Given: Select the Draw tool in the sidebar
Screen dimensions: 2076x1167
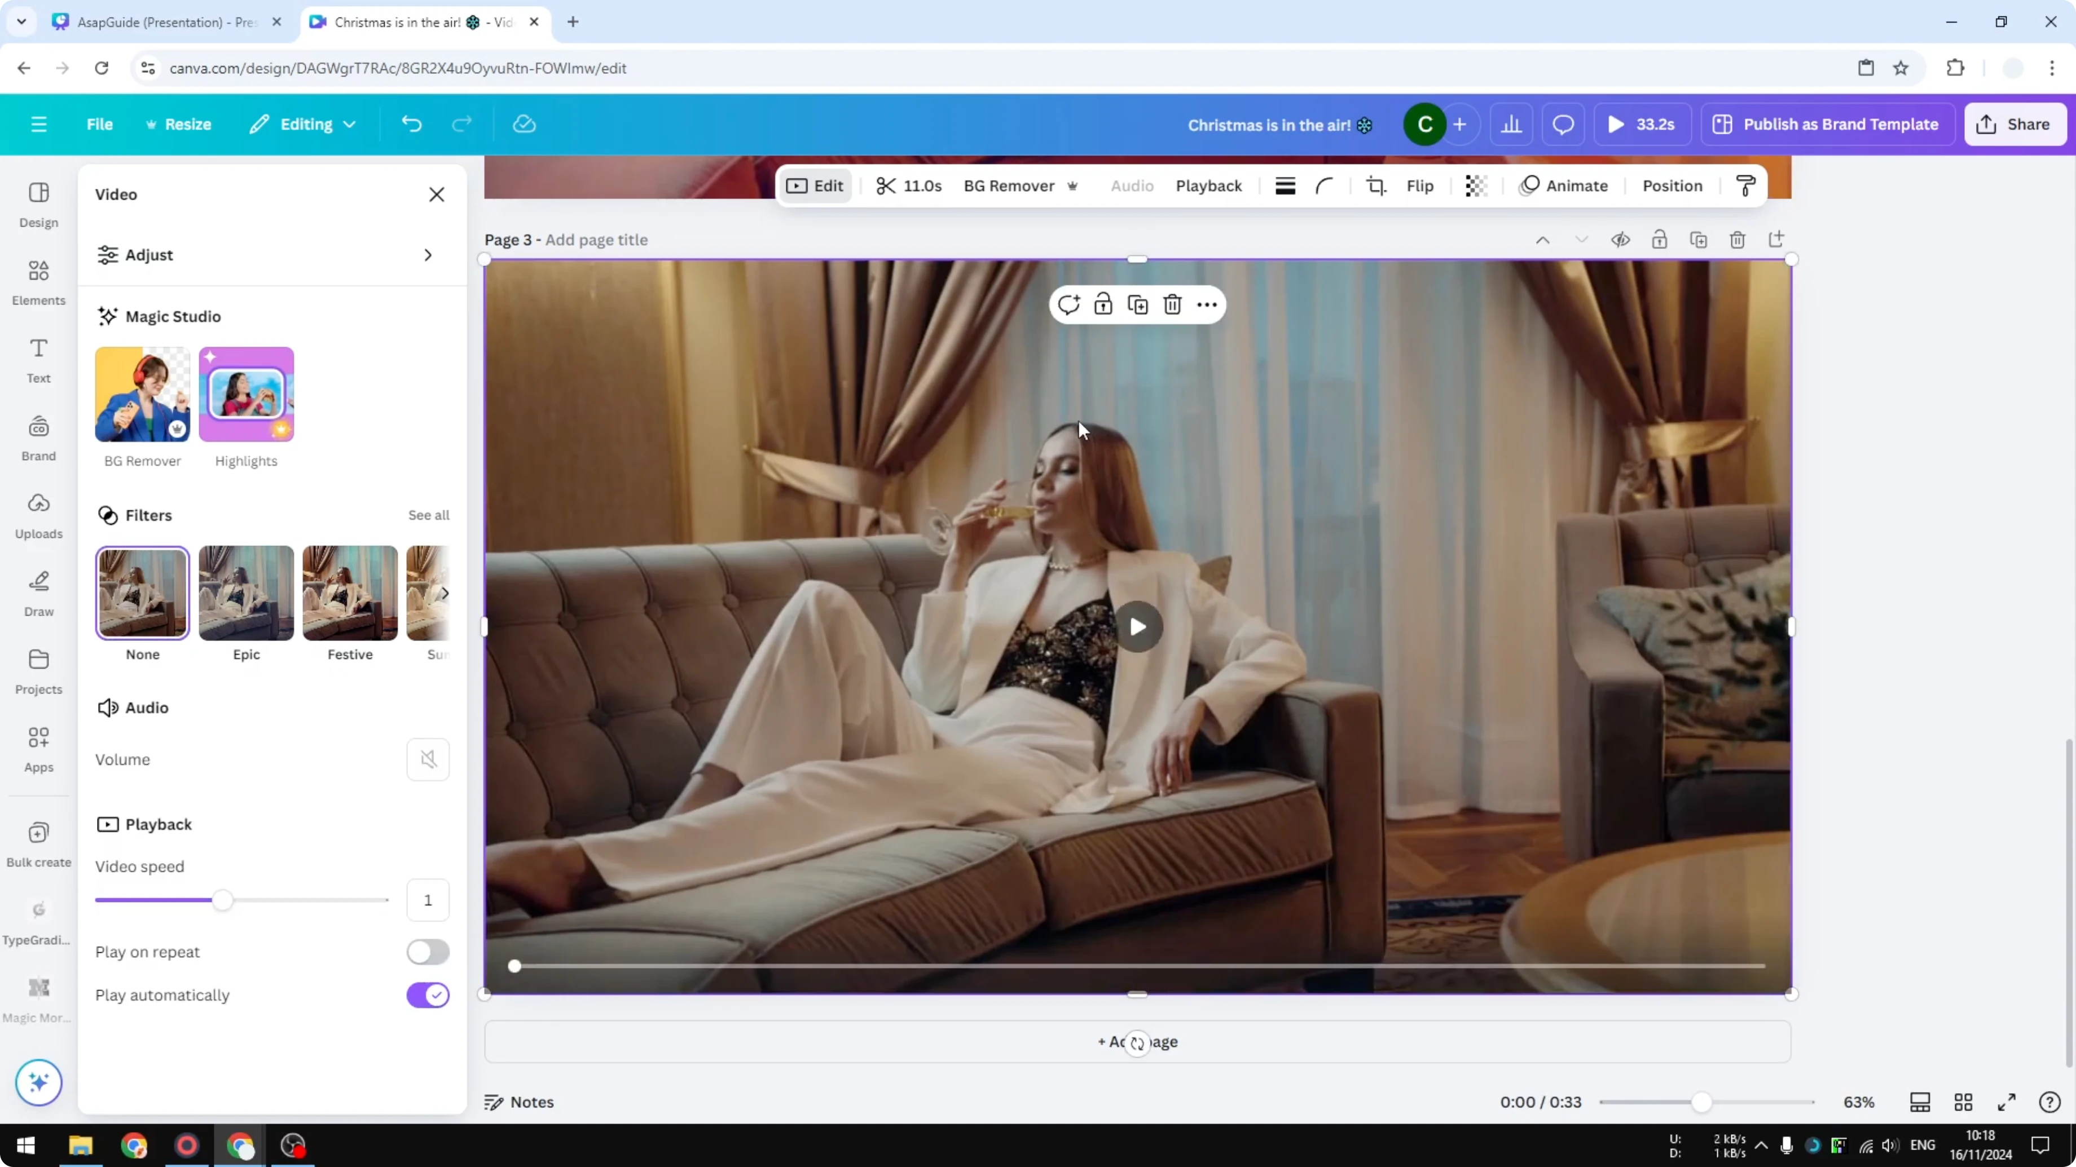Looking at the screenshot, I should (38, 593).
